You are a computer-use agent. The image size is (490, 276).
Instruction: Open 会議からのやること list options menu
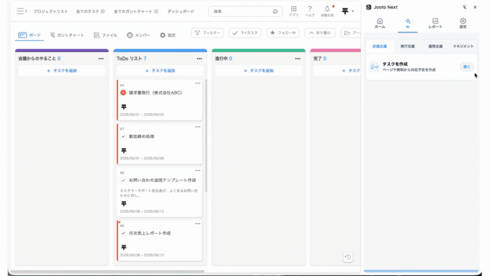coord(101,58)
